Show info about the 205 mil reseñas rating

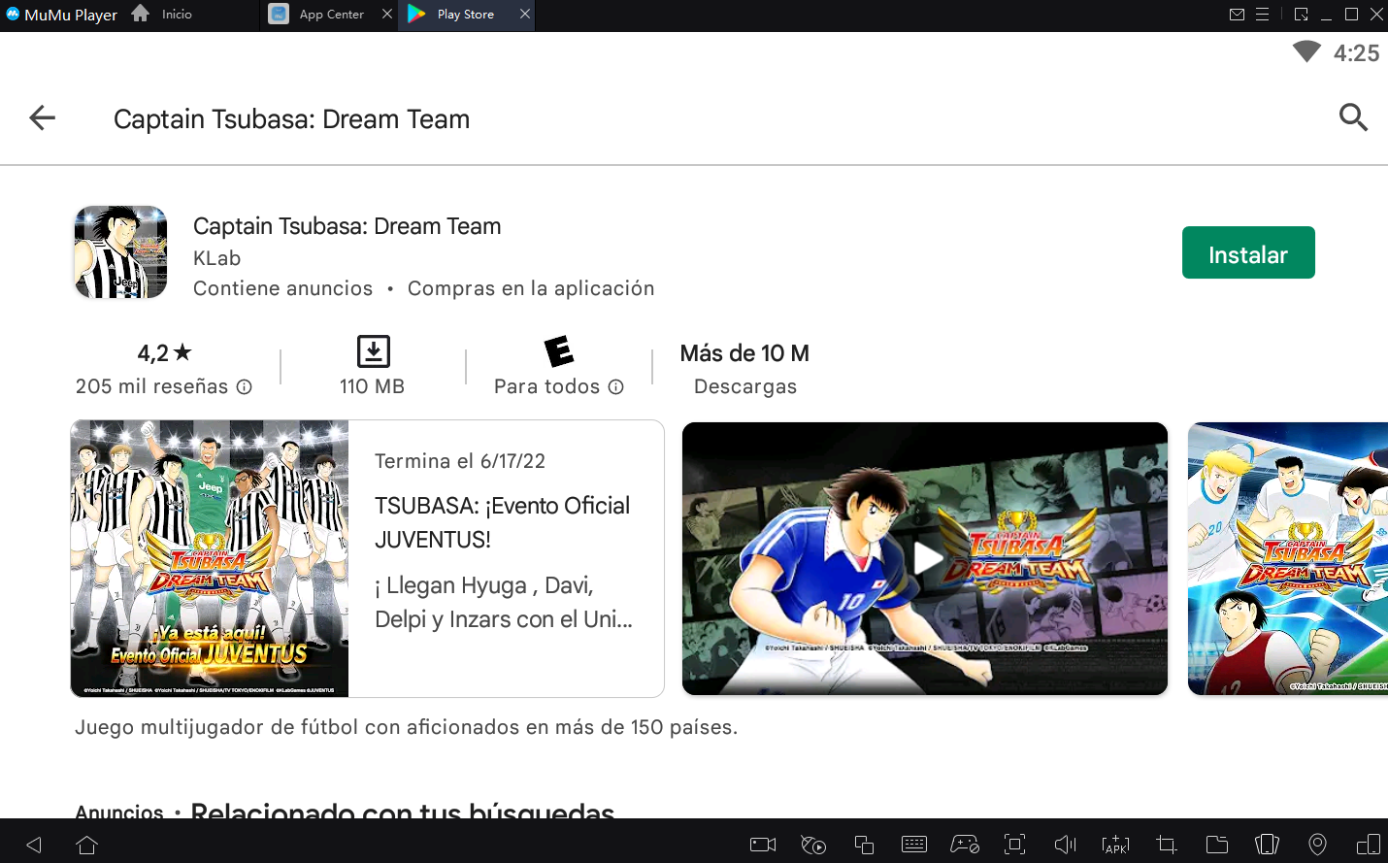tap(245, 387)
